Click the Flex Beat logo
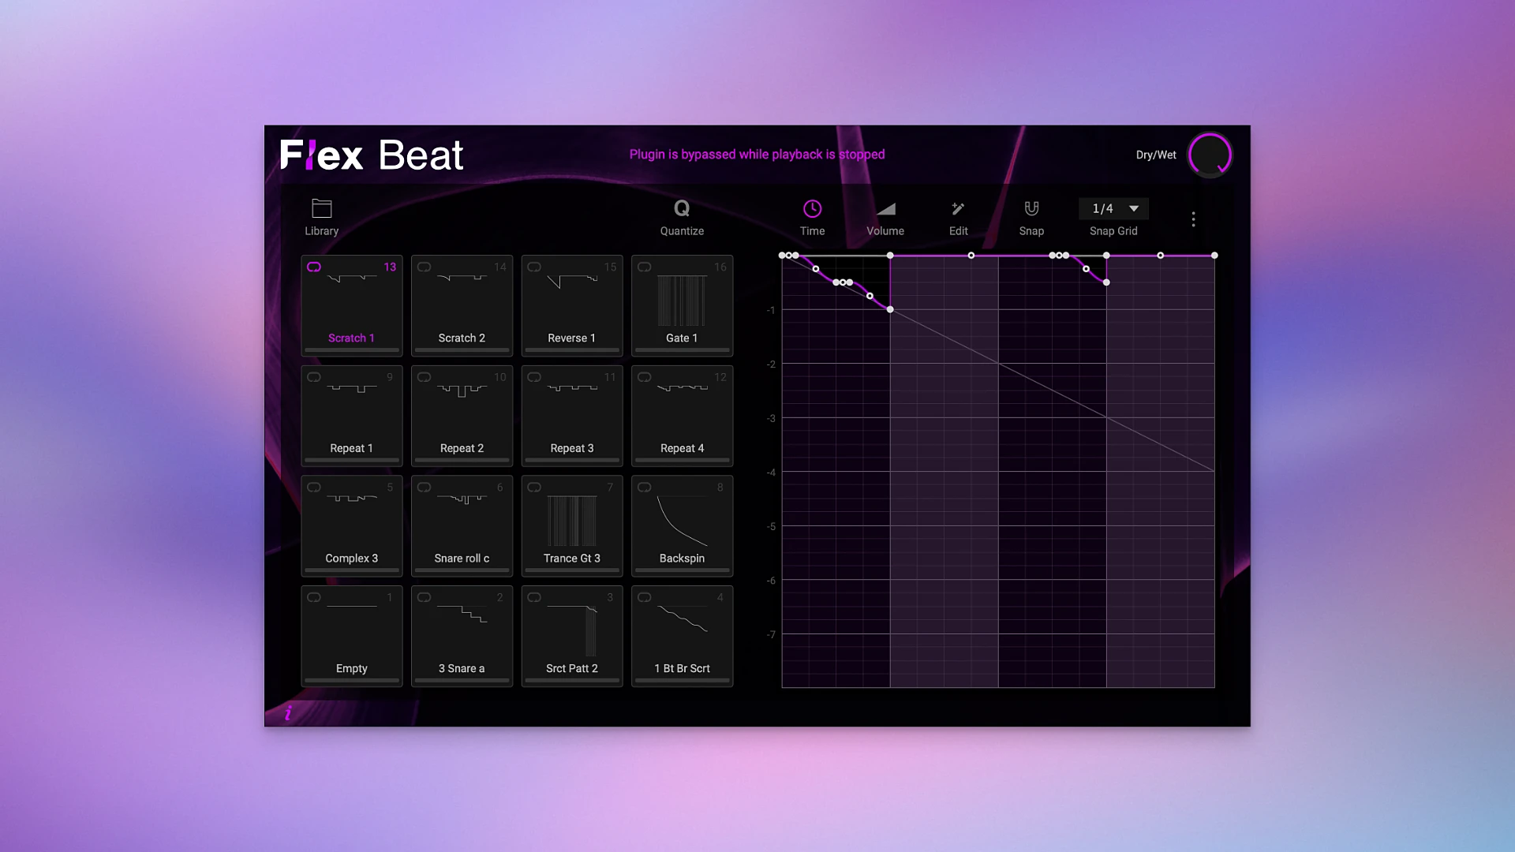 pyautogui.click(x=371, y=155)
